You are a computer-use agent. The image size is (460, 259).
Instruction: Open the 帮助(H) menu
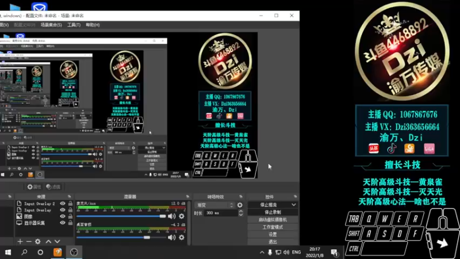tap(93, 25)
